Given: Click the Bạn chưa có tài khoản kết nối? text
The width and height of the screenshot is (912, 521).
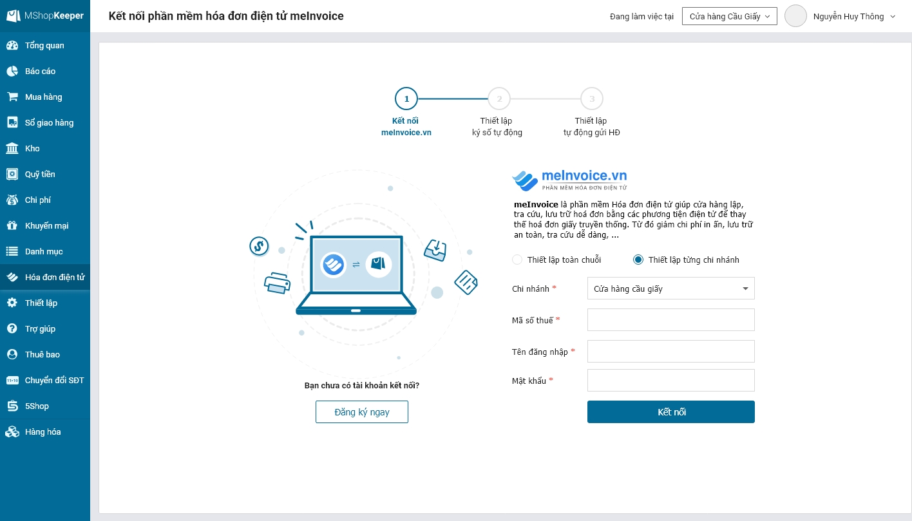Looking at the screenshot, I should [x=362, y=386].
